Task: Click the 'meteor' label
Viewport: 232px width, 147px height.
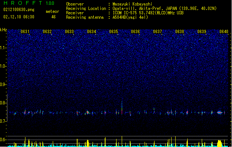Action: [x=52, y=11]
